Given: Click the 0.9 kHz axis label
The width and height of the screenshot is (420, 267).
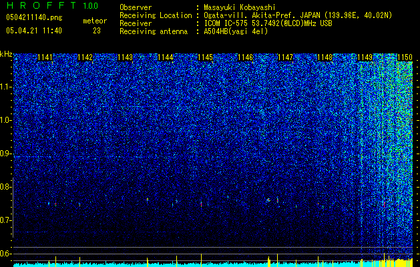Looking at the screenshot, I should (x=5, y=154).
